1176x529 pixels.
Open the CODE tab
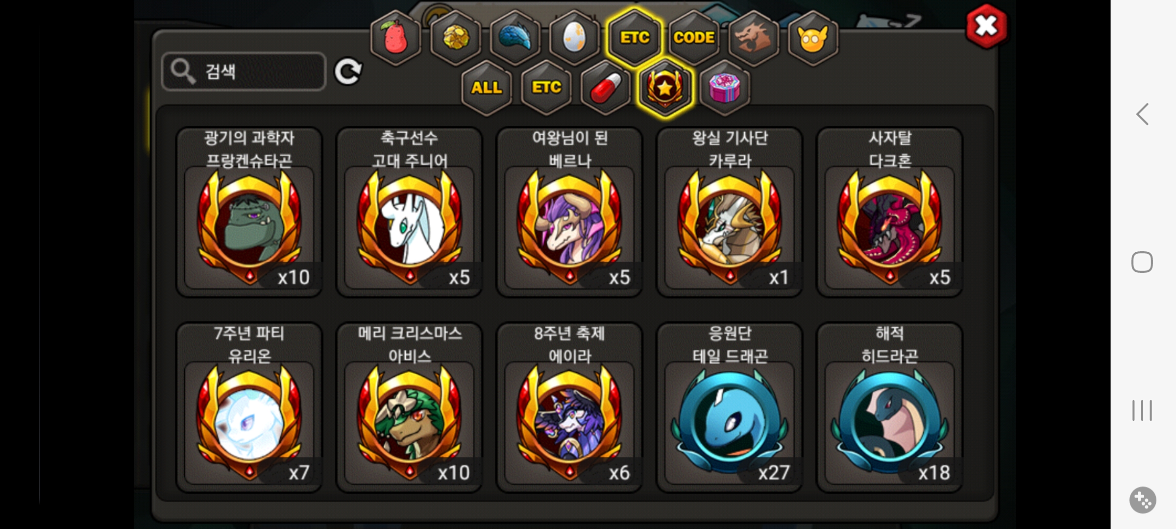point(694,38)
